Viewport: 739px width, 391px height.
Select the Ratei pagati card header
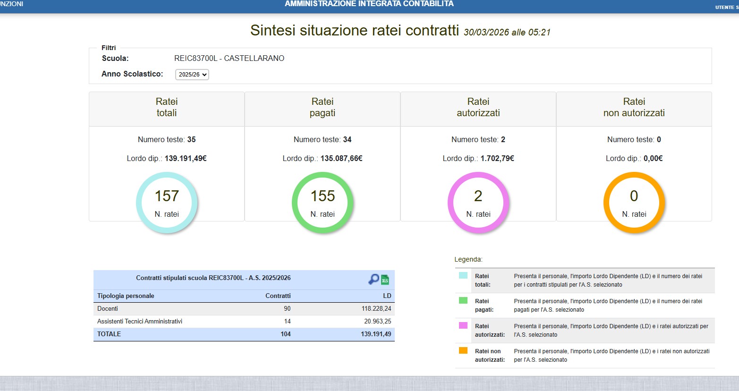pos(323,108)
